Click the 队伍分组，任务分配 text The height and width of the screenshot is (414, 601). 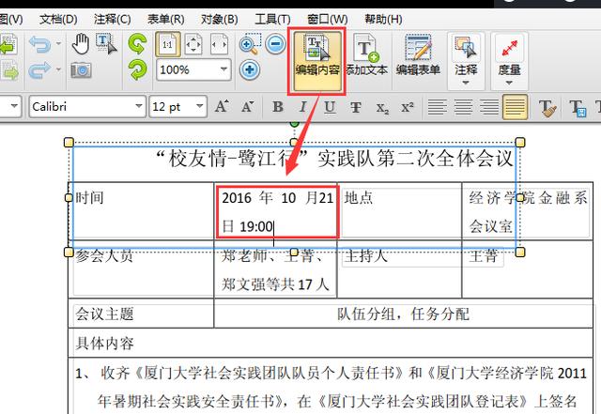pyautogui.click(x=403, y=314)
